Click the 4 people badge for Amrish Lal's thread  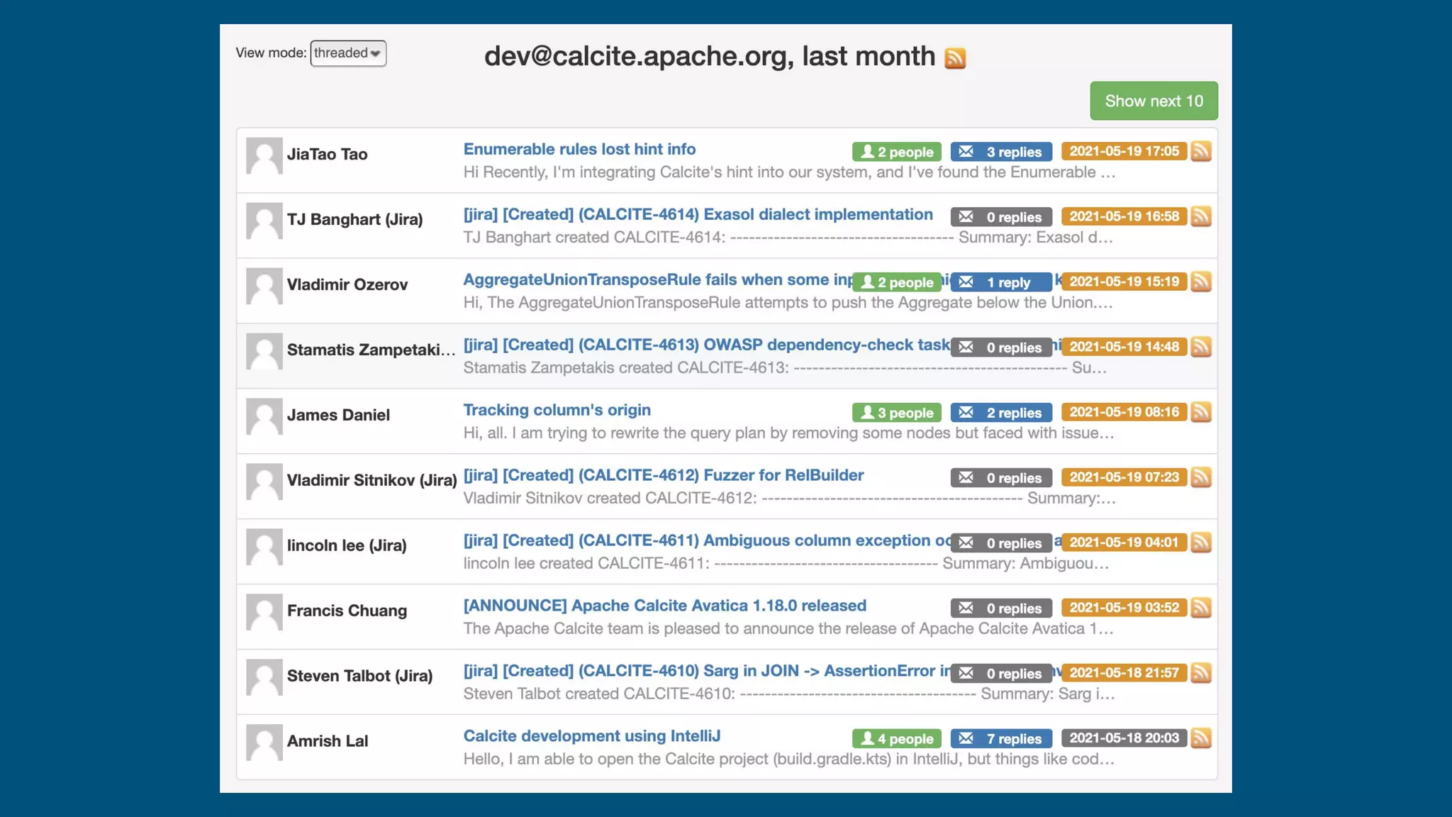[897, 739]
